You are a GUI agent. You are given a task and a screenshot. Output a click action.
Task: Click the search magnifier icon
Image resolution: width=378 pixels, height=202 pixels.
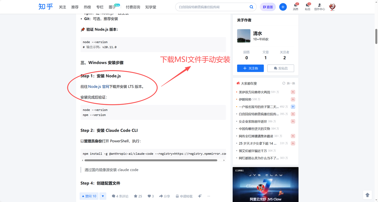click(x=251, y=7)
